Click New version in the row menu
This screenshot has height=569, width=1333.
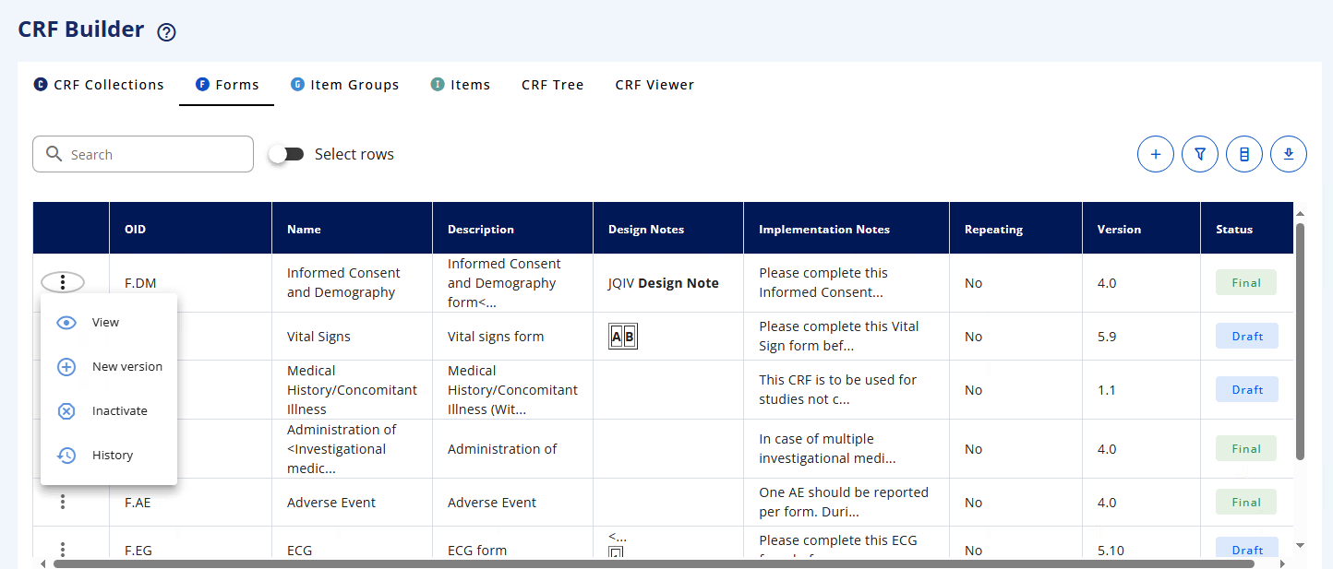126,366
